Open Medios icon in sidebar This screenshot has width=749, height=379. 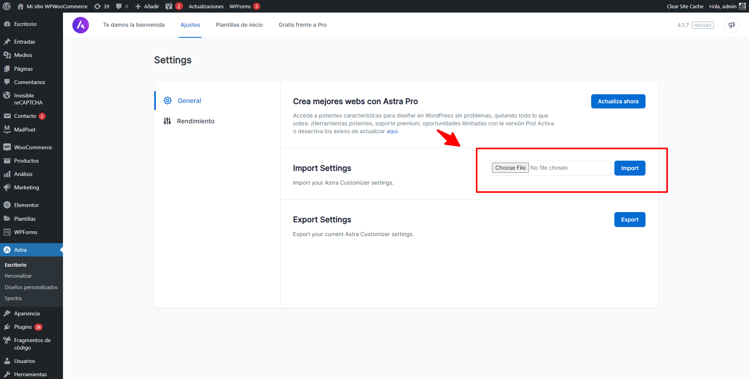pos(7,55)
